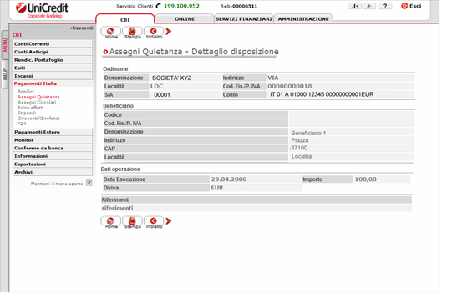Select the MENU vertical side tab

(5, 45)
